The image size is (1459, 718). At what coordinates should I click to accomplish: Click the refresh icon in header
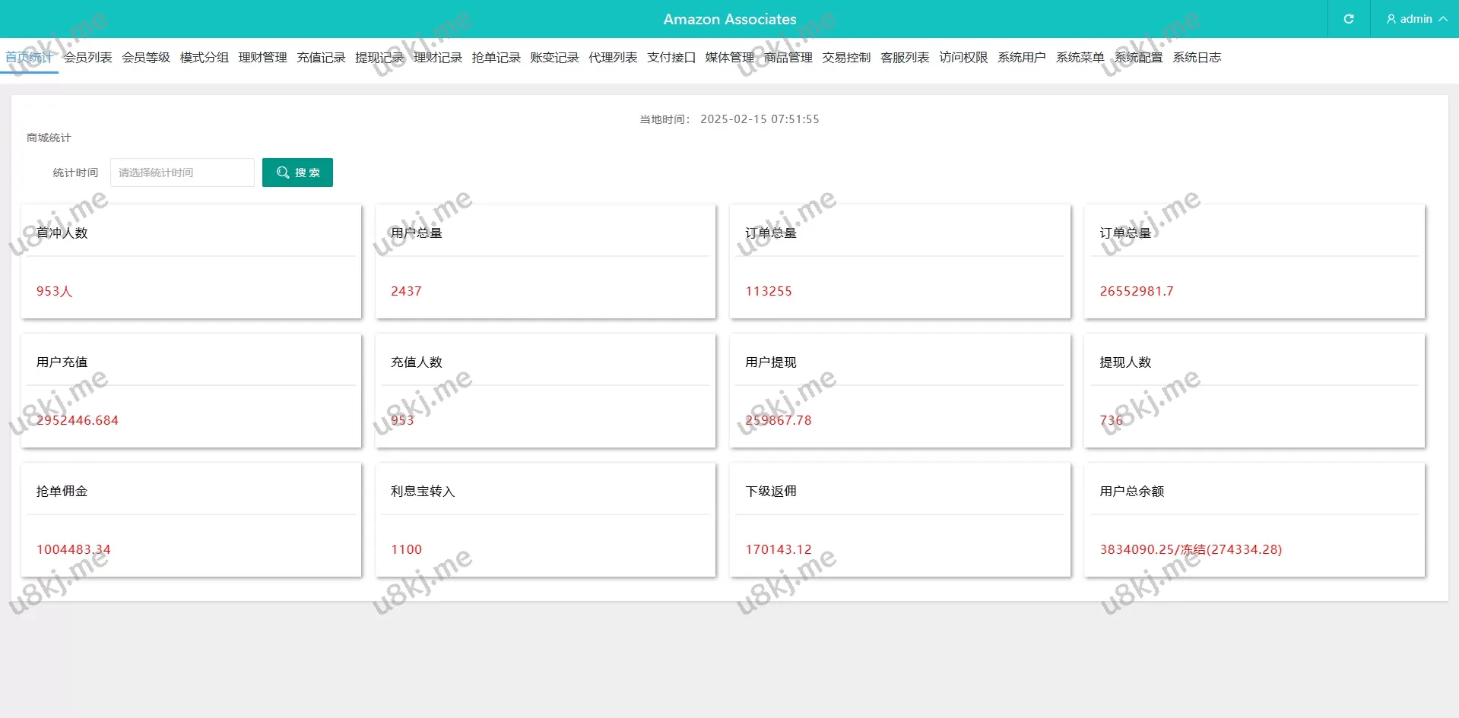(1348, 19)
